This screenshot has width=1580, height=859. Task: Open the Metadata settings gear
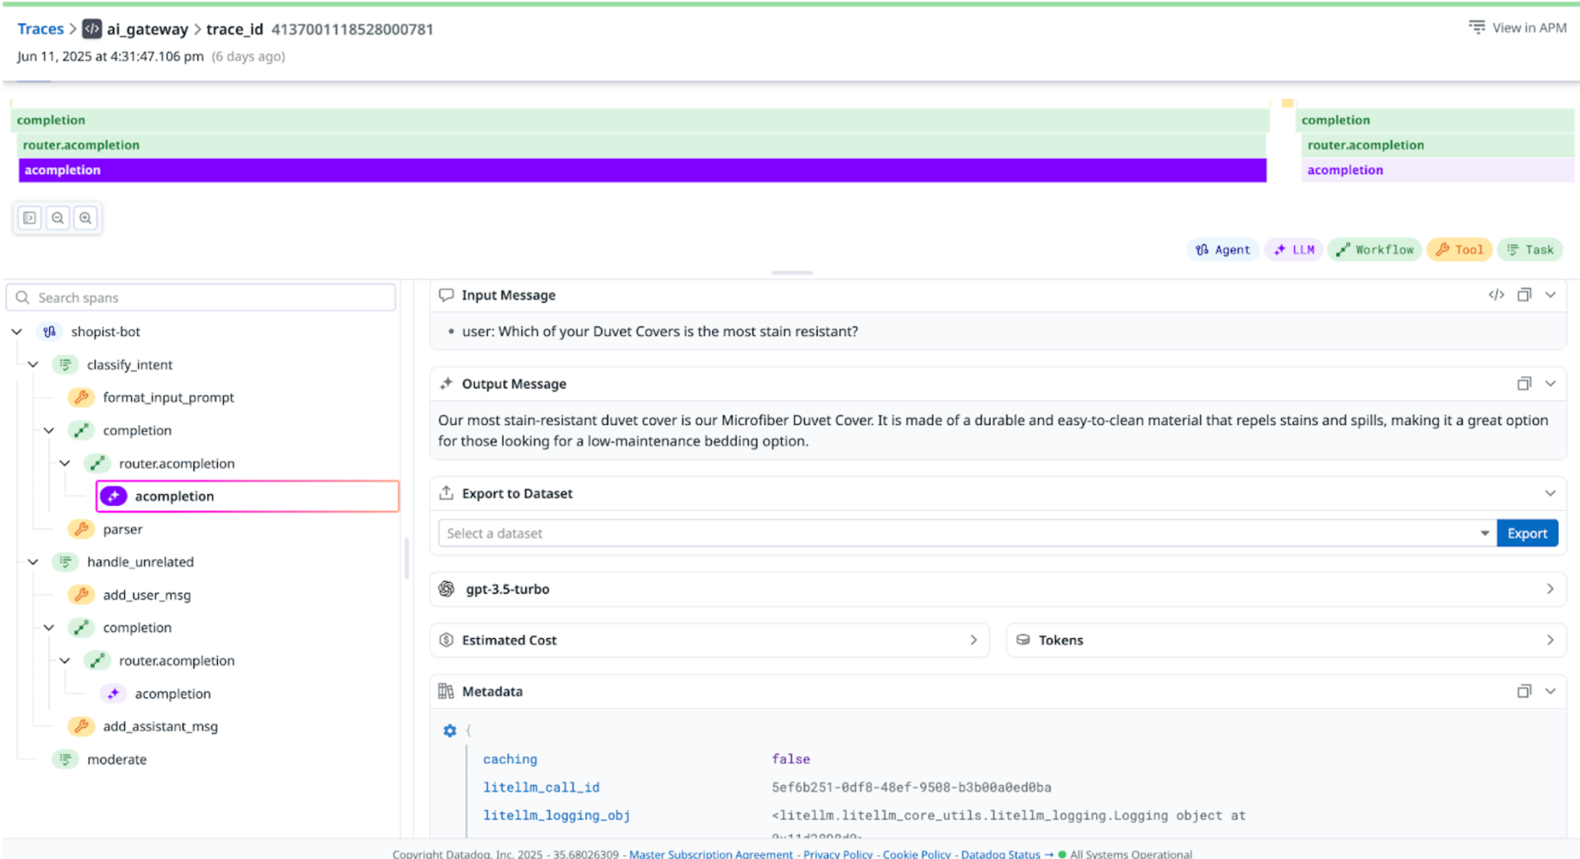(449, 730)
